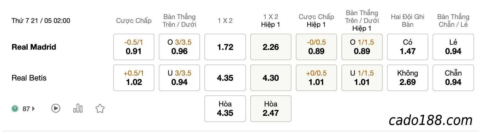Bet Real Madrid win 1X2 at 1.72

coord(225,47)
